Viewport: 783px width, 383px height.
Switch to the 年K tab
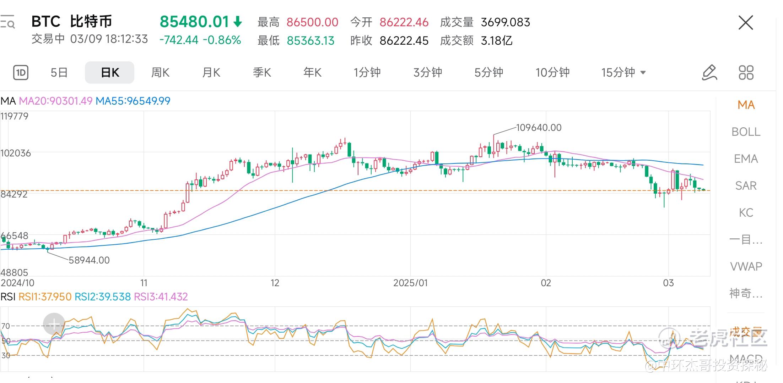312,73
